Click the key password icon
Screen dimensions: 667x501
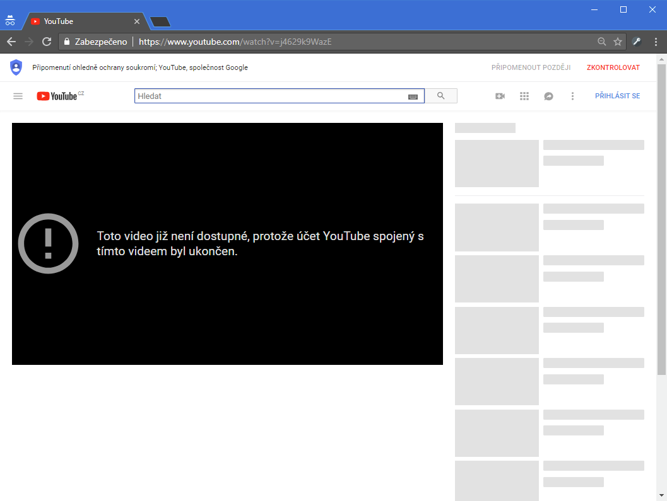[637, 42]
